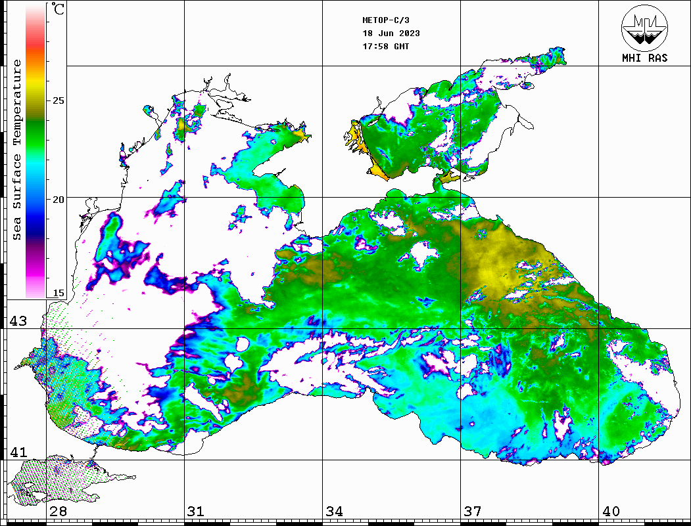Select the date text 18 Jun 2023
Screen dimensions: 691x526
[x=391, y=33]
